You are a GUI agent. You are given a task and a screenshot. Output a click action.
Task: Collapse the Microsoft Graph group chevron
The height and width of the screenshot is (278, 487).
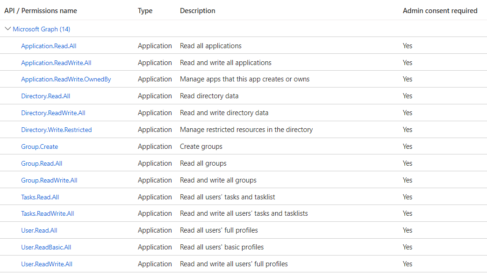(x=8, y=29)
